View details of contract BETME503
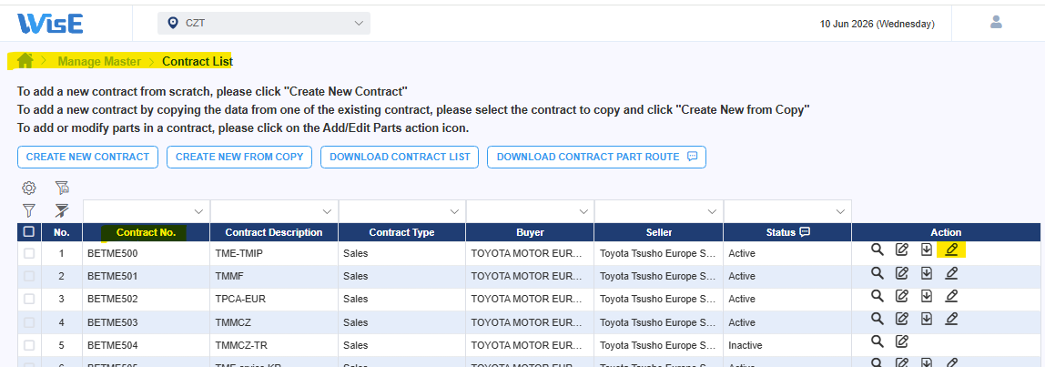This screenshot has width=1045, height=367. point(878,319)
